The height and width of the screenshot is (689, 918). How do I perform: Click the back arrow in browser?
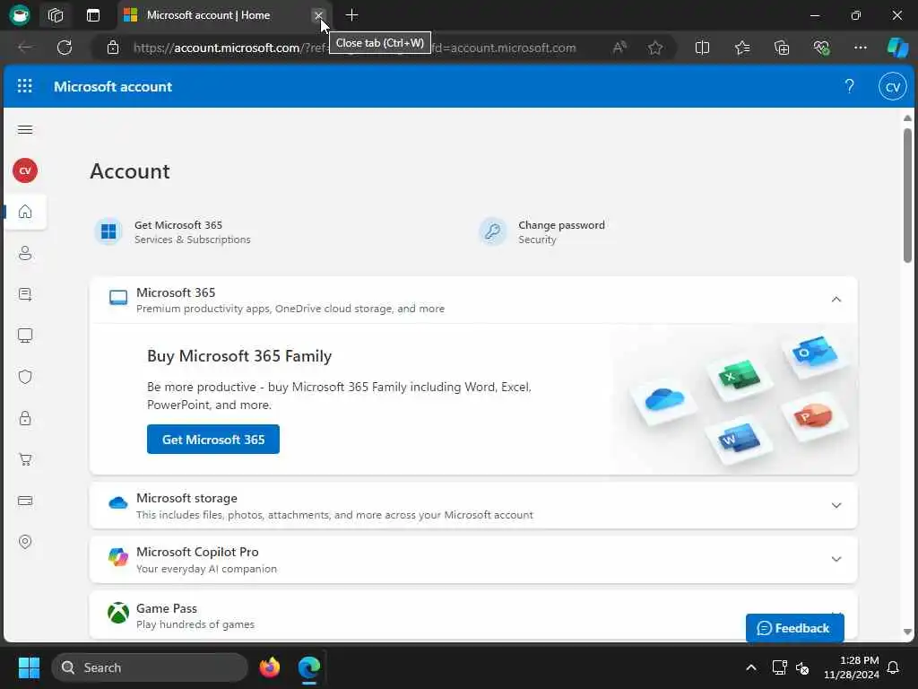[24, 48]
